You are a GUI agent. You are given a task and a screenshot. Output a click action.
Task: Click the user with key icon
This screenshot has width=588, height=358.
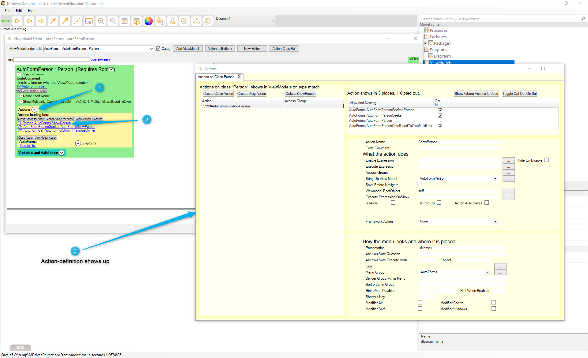pos(172,21)
